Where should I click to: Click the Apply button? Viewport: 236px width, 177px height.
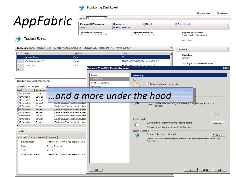[x=220, y=170]
